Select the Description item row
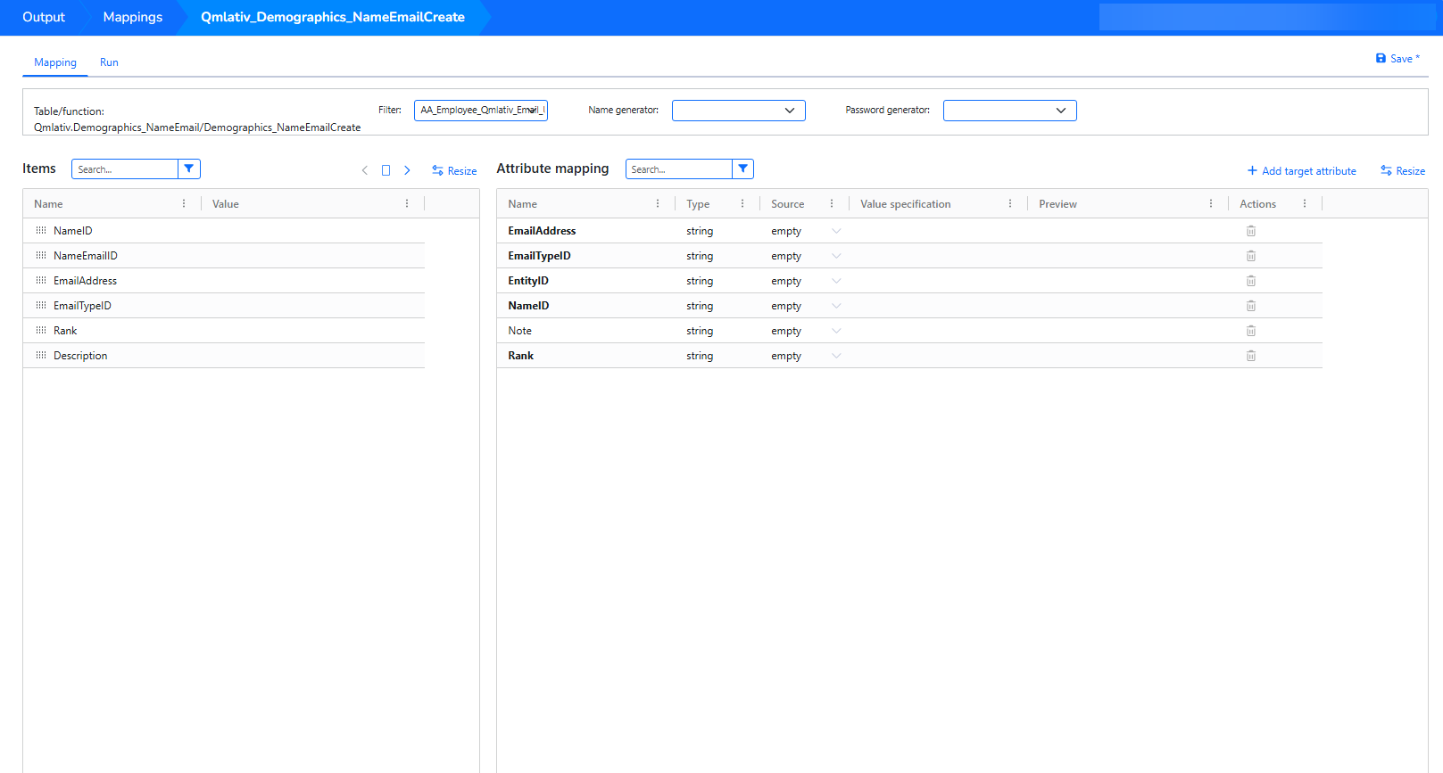This screenshot has height=773, width=1443. point(224,356)
